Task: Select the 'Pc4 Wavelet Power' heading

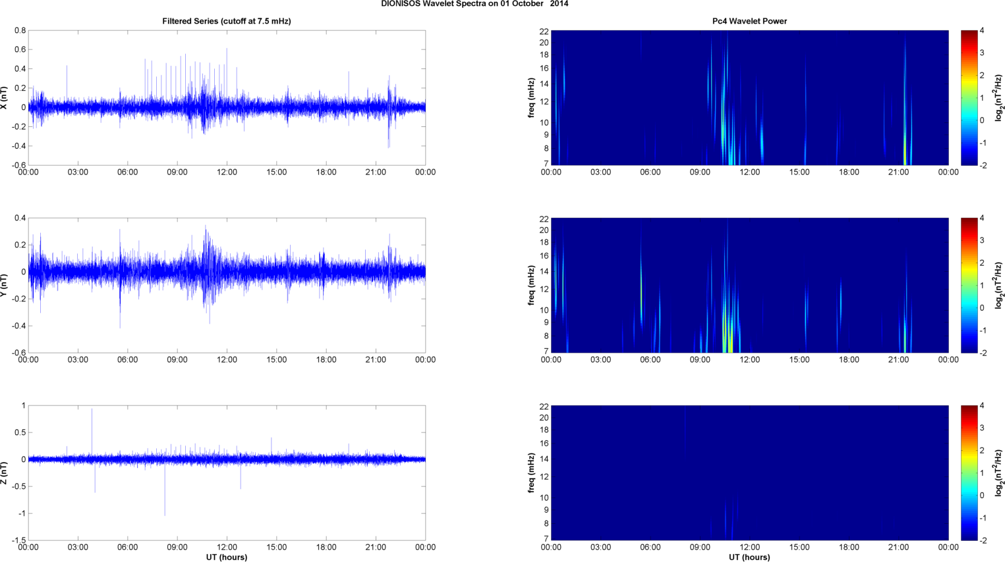Action: (749, 21)
